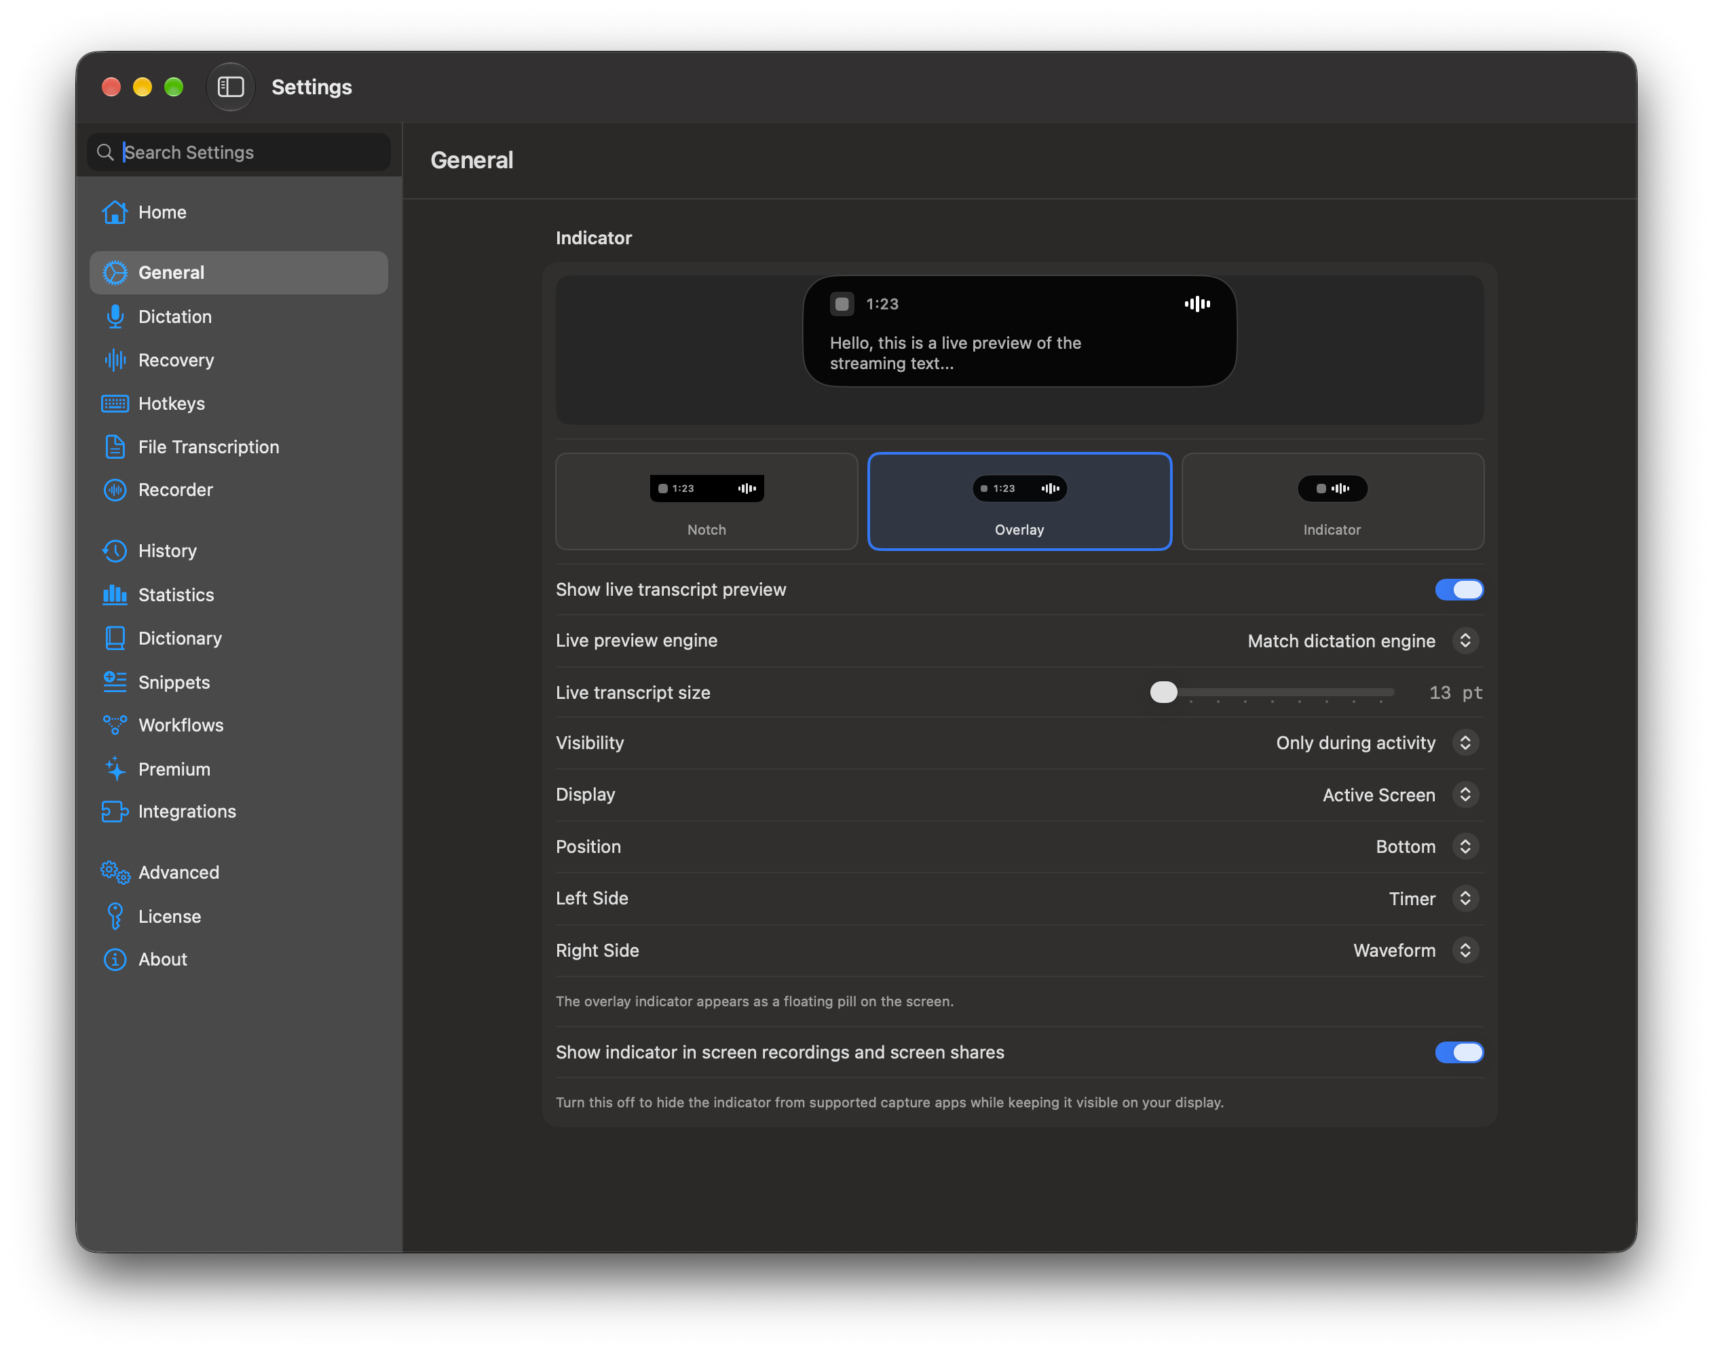
Task: Select the compact Indicator style card
Action: [1332, 501]
